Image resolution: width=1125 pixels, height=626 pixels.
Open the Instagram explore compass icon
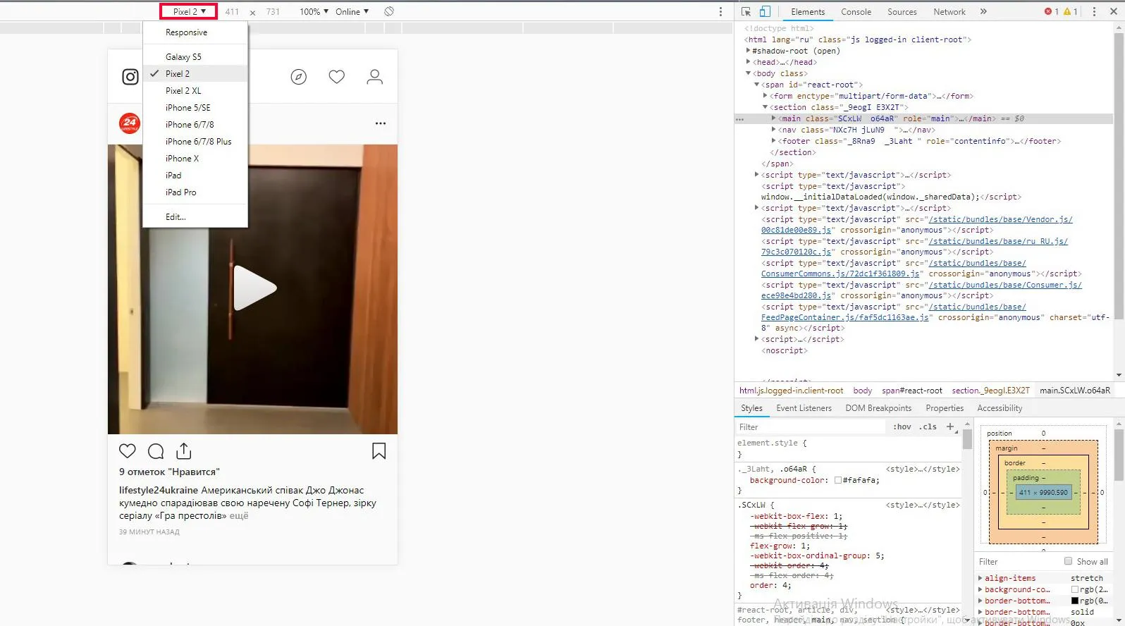(x=299, y=77)
